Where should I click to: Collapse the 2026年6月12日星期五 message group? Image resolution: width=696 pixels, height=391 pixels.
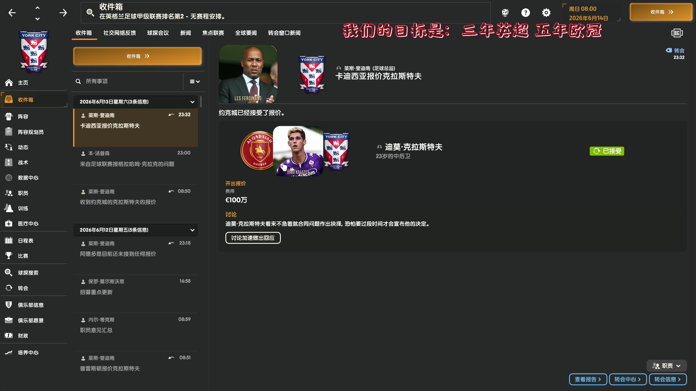pyautogui.click(x=192, y=230)
